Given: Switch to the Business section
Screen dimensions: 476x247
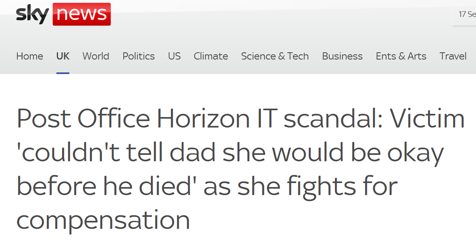Looking at the screenshot, I should click(x=342, y=56).
